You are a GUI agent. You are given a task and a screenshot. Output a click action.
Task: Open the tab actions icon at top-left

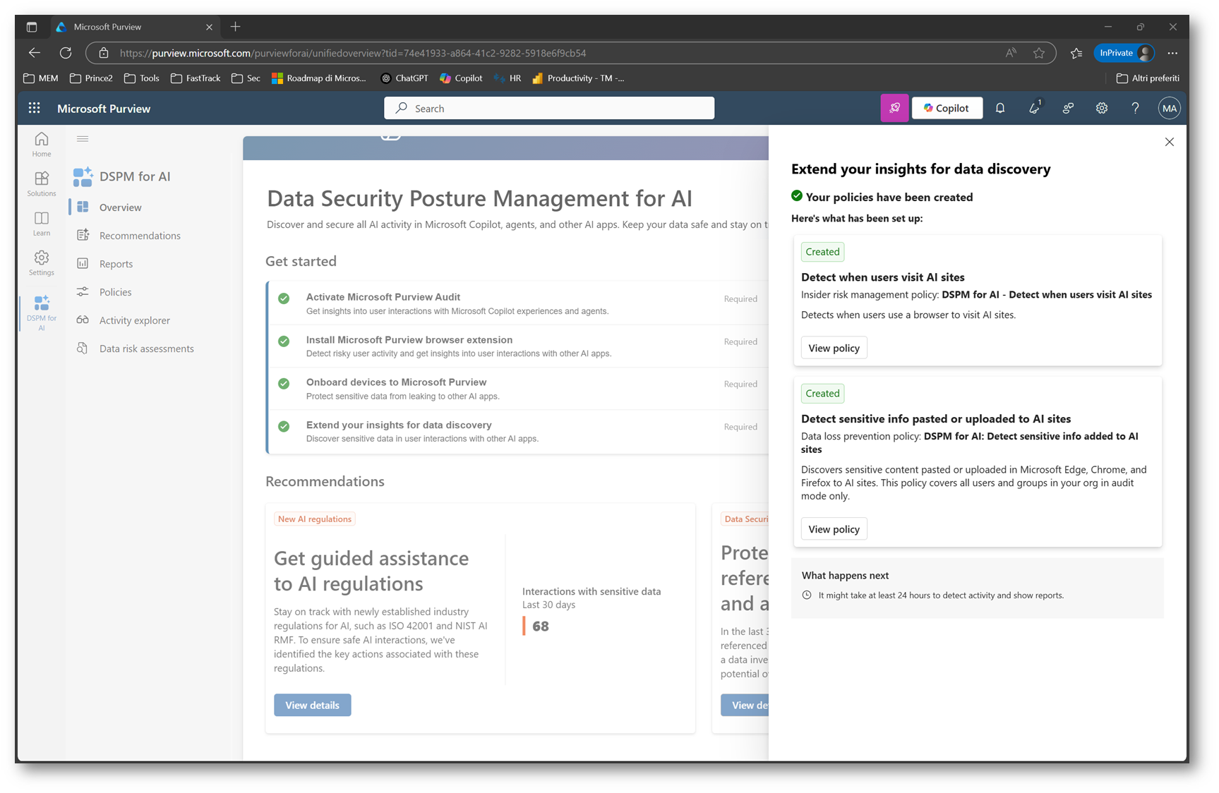coord(32,27)
